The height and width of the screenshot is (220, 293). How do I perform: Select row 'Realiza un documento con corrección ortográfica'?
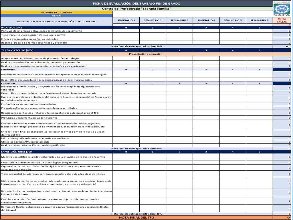click(x=146, y=66)
